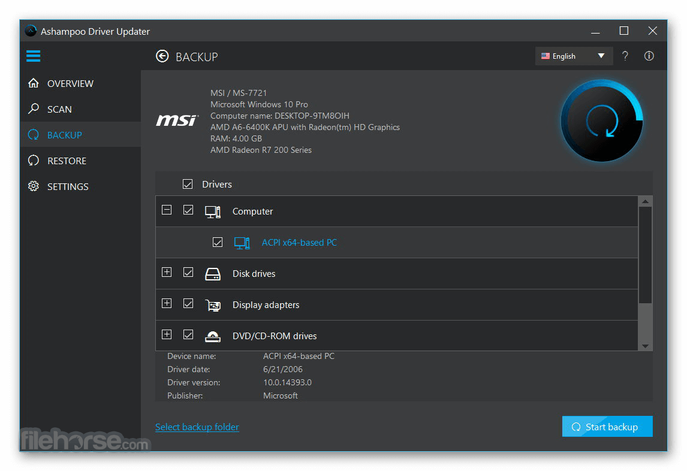Click the back arrow beside BACKUP heading
Viewport: 687px width, 471px height.
coord(162,56)
